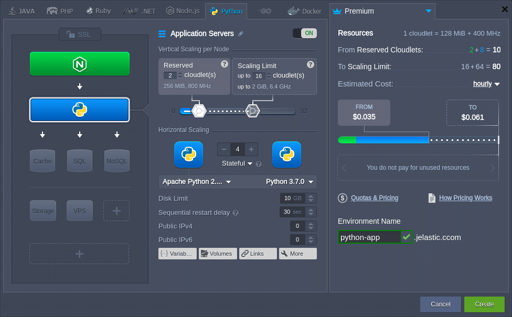
Task: Show the previous pricing tip
Action: (x=344, y=168)
